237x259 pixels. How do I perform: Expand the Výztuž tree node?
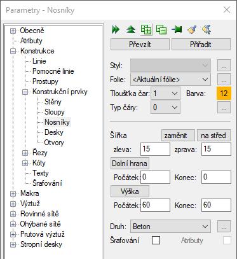pyautogui.click(x=13, y=204)
